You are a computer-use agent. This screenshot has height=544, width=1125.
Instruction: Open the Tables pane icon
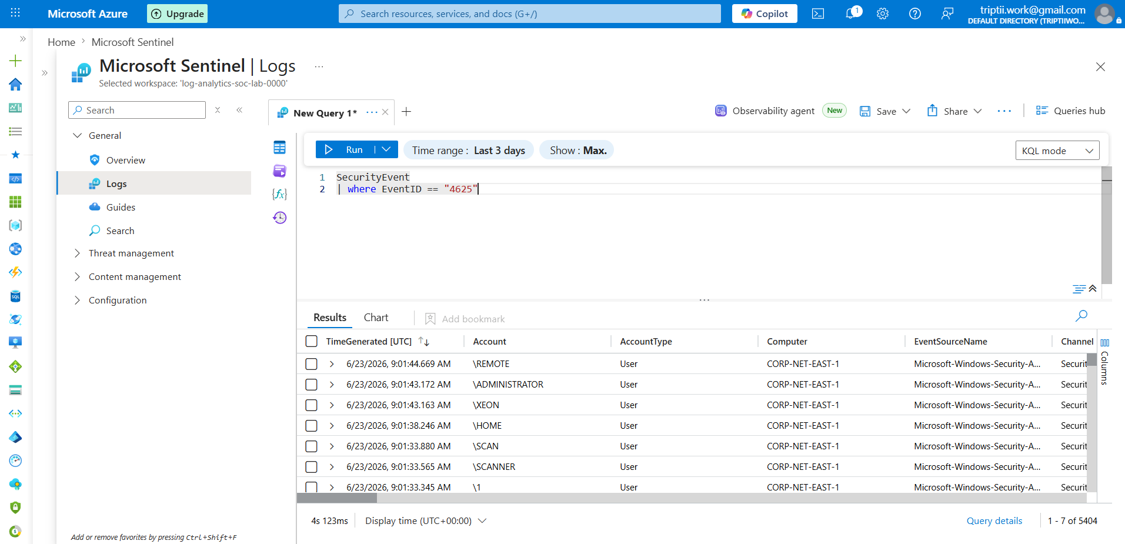click(x=280, y=147)
